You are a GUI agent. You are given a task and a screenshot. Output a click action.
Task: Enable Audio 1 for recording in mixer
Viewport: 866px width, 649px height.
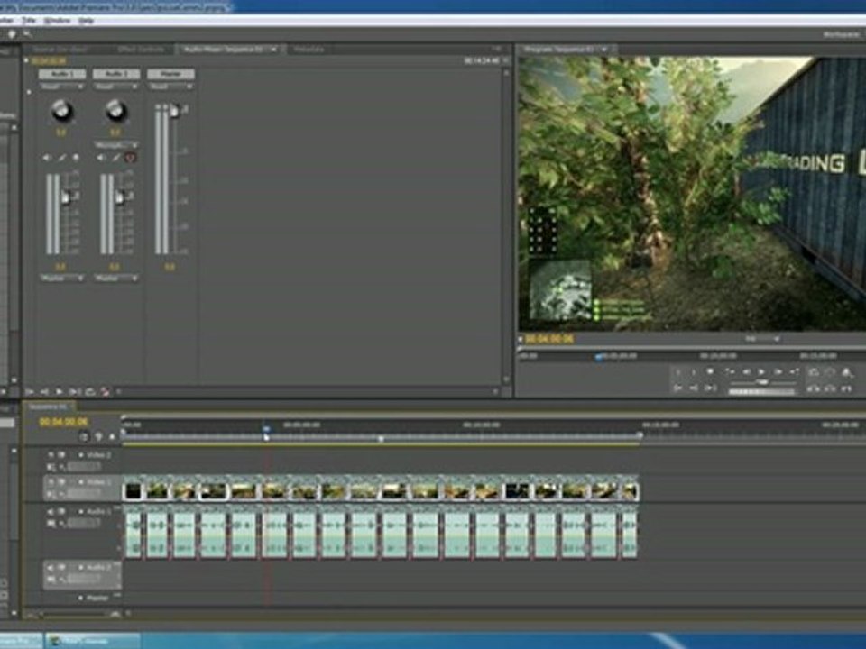[76, 158]
